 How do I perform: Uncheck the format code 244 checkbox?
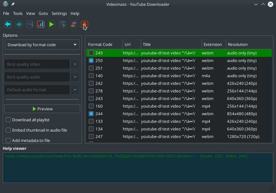tap(91, 114)
